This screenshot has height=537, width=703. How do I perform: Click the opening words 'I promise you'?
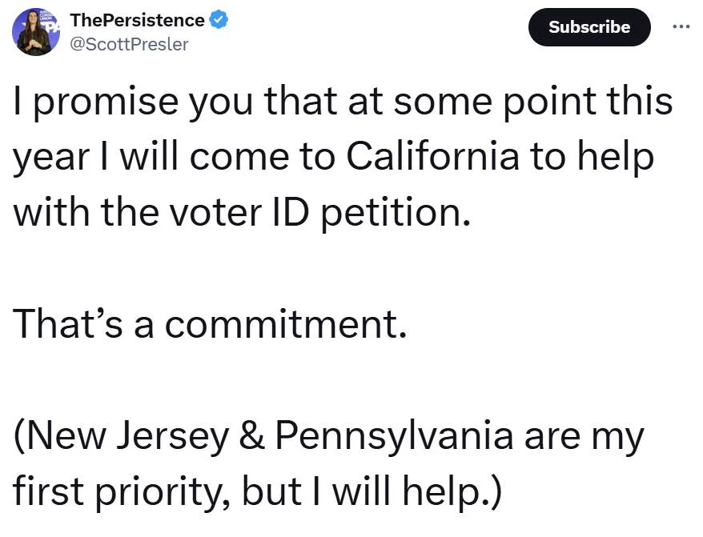click(x=133, y=102)
